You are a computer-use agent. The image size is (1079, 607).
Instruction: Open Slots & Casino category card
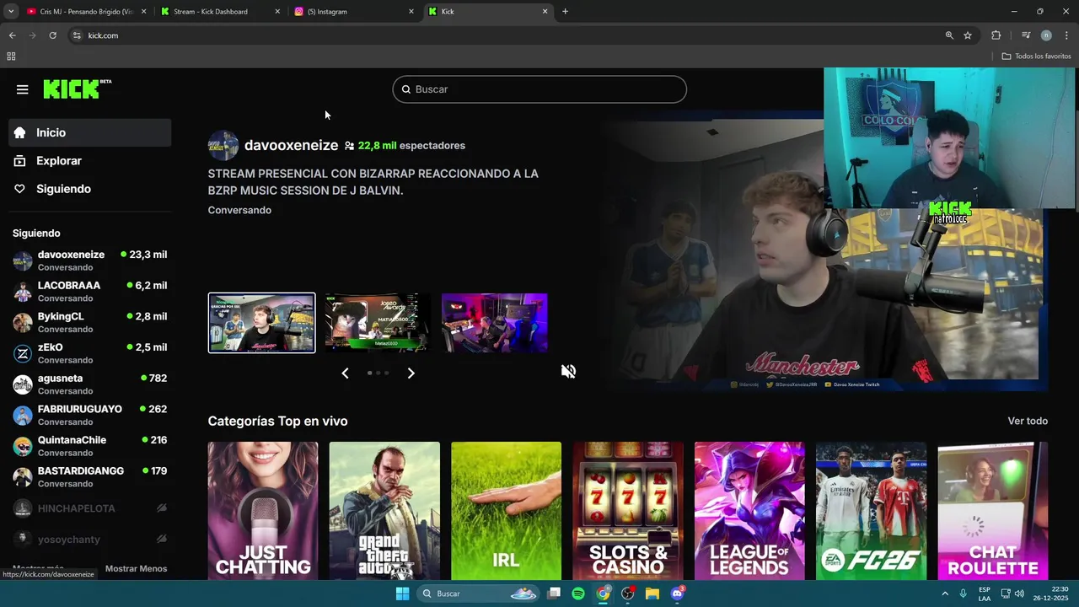click(x=628, y=511)
